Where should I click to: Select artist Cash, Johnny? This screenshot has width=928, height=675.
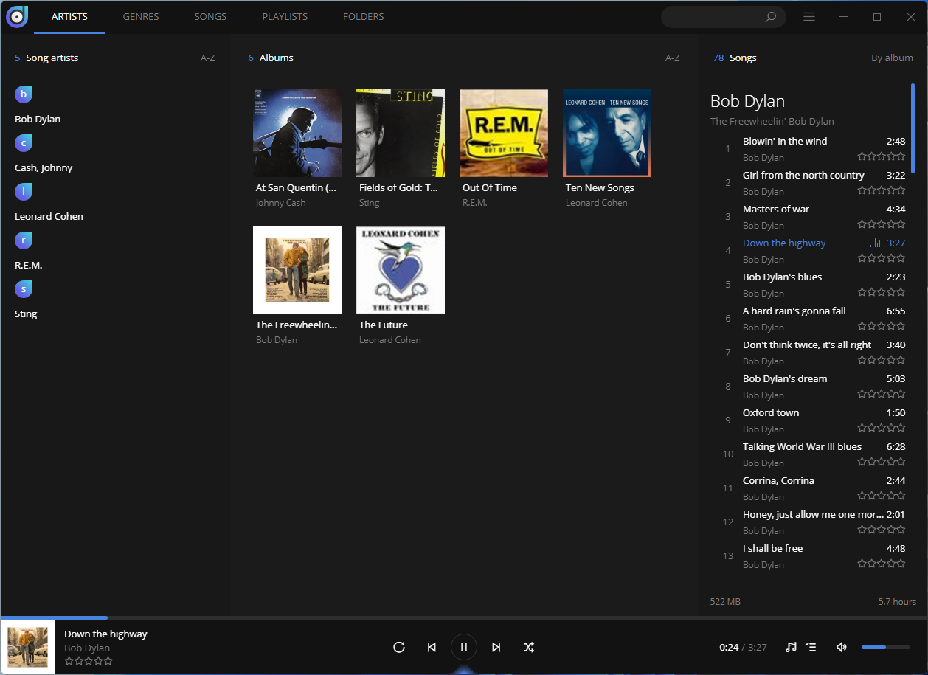[44, 167]
